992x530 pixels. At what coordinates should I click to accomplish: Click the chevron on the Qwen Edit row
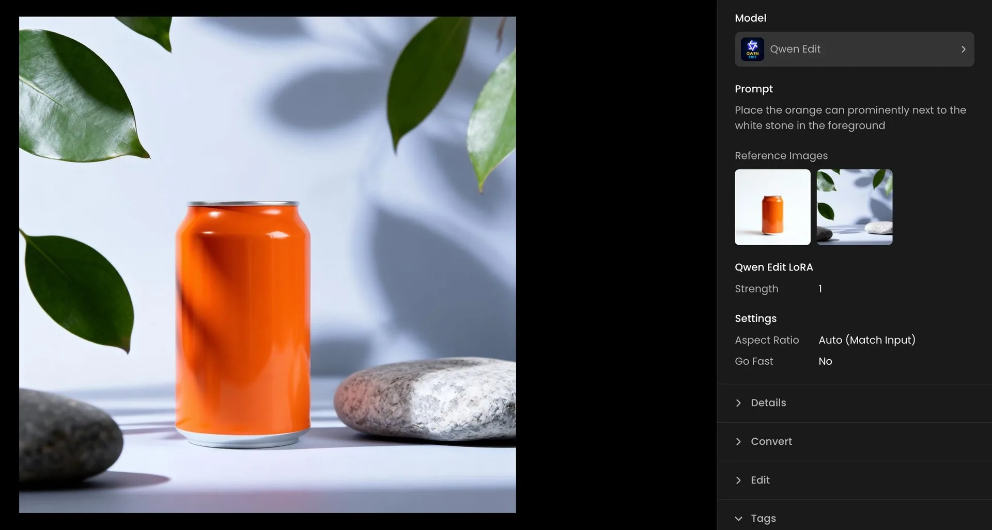tap(963, 49)
